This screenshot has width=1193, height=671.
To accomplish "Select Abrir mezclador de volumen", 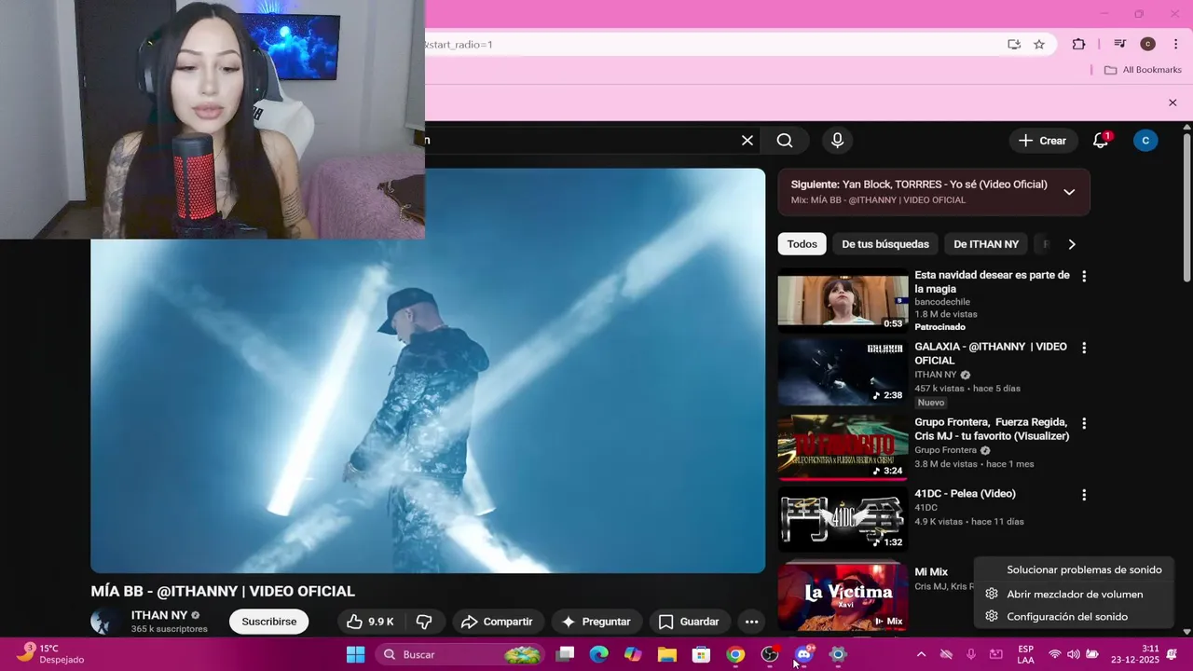I will [x=1075, y=594].
